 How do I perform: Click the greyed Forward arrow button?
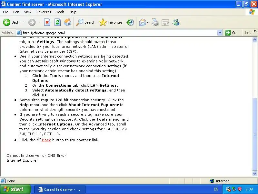[32, 22]
